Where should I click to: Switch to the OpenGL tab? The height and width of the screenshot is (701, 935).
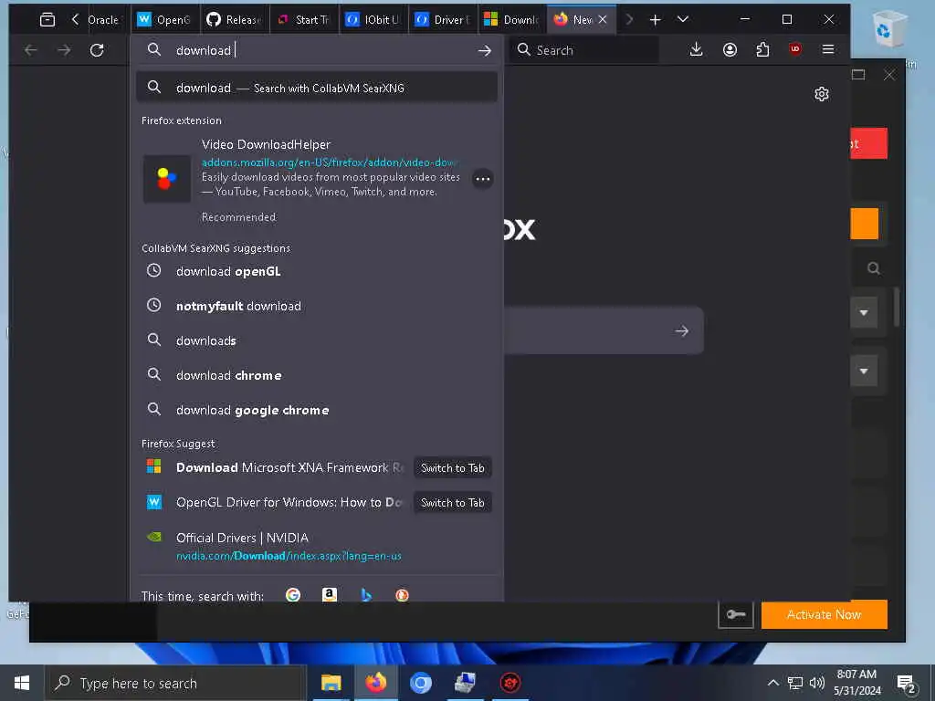(165, 20)
